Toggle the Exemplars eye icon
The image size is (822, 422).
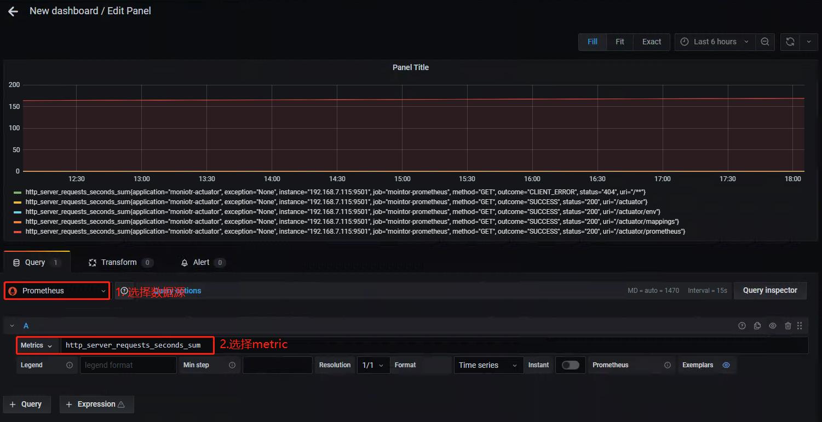click(x=726, y=365)
